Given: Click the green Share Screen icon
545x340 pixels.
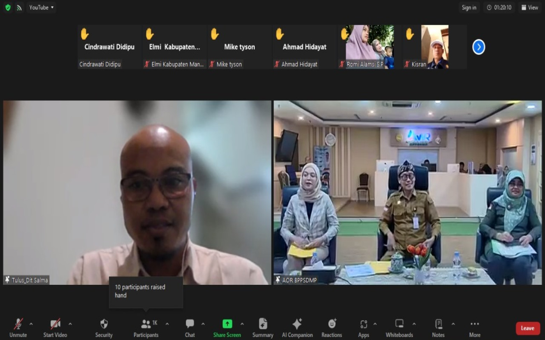Looking at the screenshot, I should click(227, 324).
